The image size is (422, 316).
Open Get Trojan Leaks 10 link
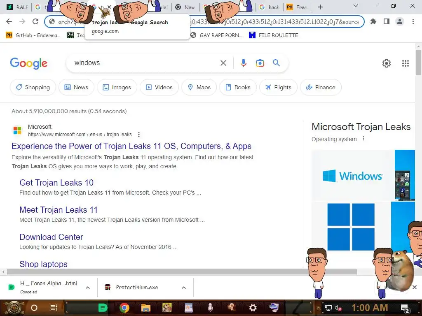tap(56, 183)
